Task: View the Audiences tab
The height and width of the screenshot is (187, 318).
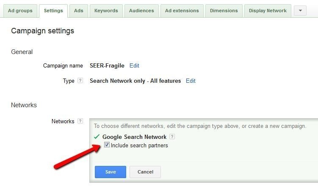Action: [x=141, y=11]
